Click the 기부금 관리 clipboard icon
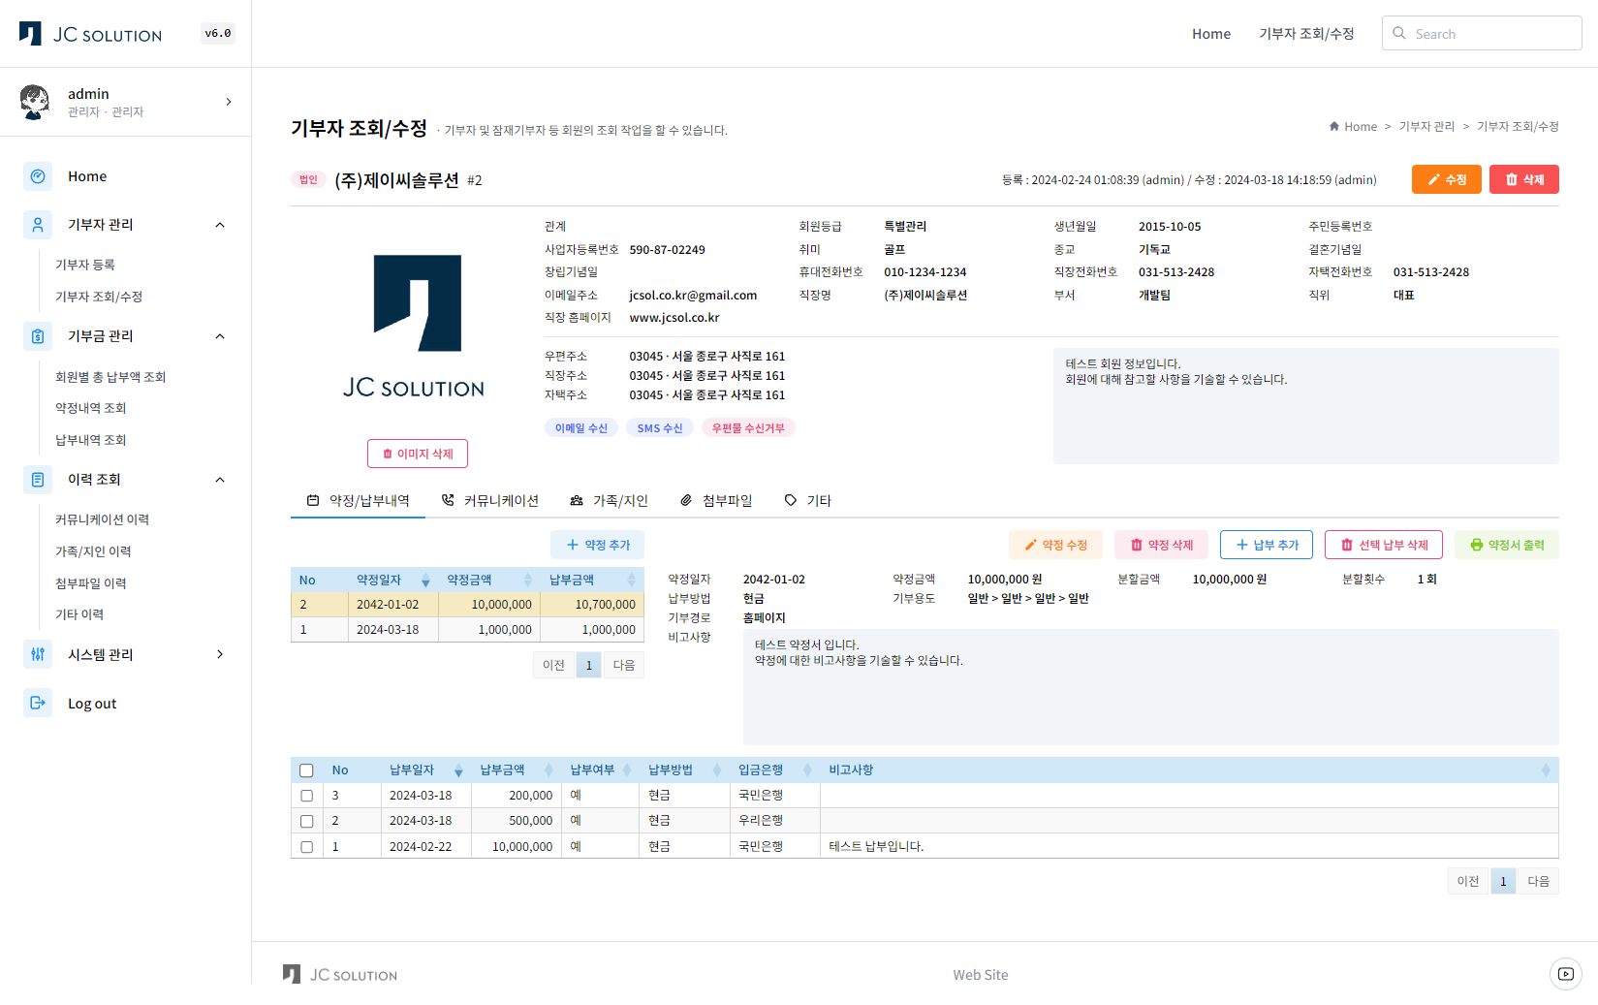The image size is (1598, 1005). (38, 336)
